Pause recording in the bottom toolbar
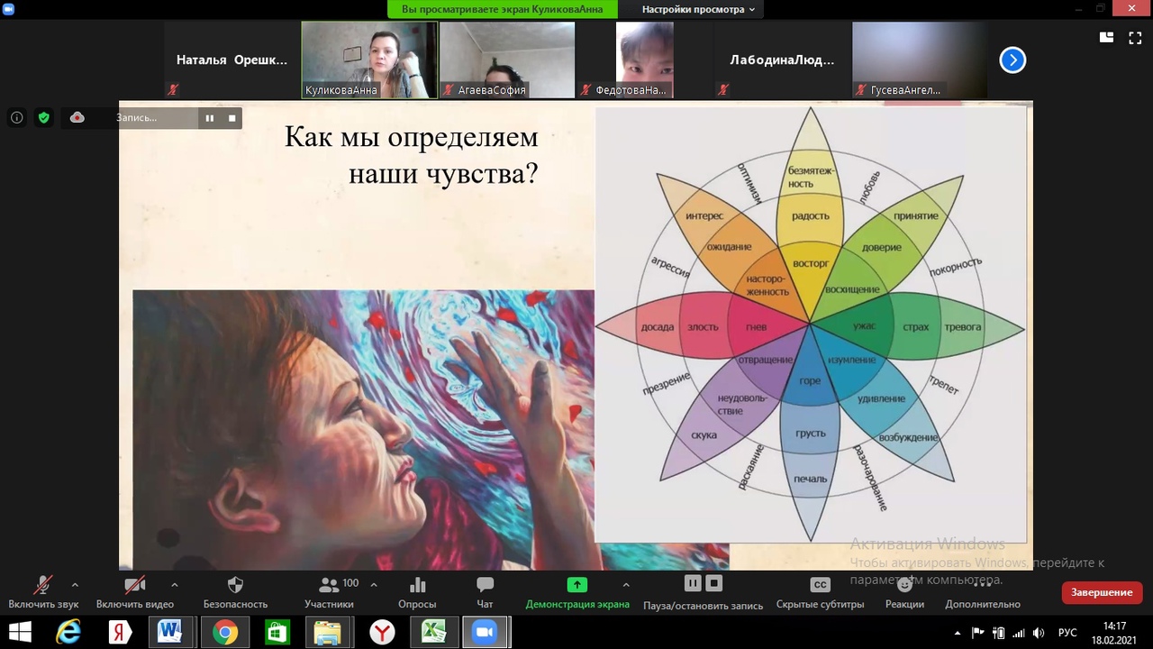 (692, 583)
